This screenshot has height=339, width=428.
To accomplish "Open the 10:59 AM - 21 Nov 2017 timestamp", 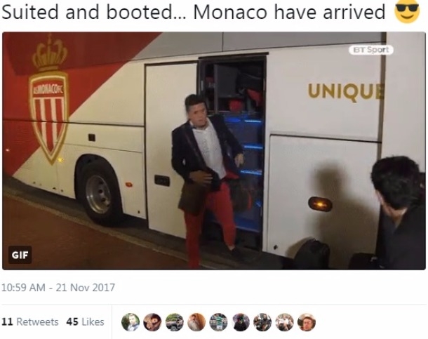I will tap(58, 288).
